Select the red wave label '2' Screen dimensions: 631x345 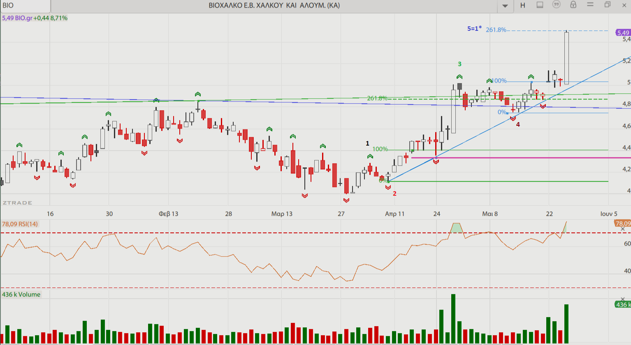(x=394, y=194)
